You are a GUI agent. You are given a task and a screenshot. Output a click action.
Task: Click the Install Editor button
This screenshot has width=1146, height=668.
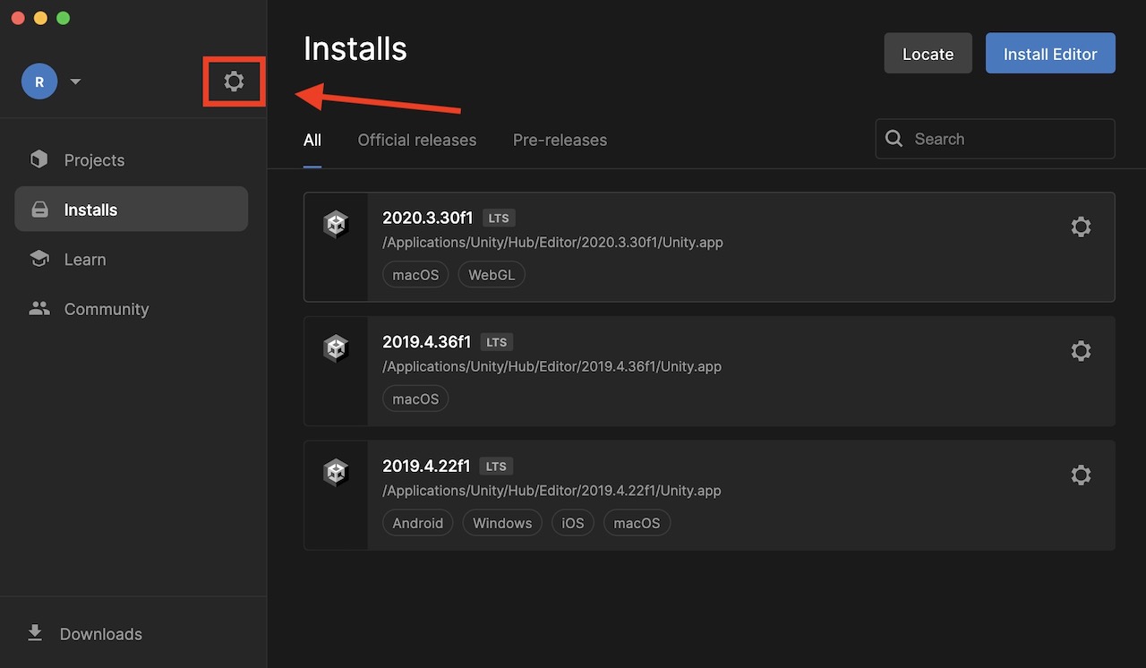1050,53
